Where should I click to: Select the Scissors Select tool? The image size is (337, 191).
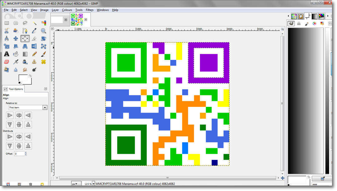tap(7, 31)
